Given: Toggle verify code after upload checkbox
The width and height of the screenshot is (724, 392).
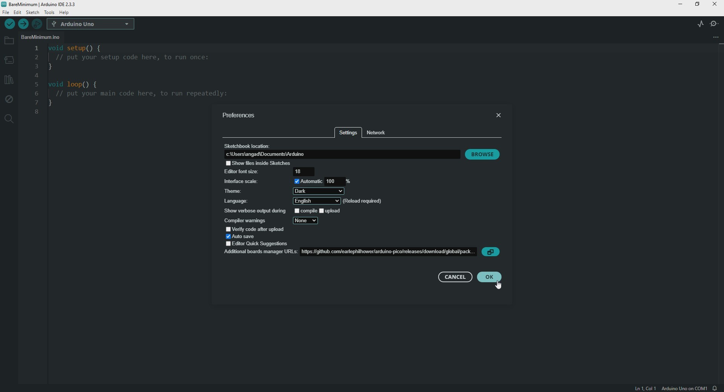Looking at the screenshot, I should [x=228, y=229].
